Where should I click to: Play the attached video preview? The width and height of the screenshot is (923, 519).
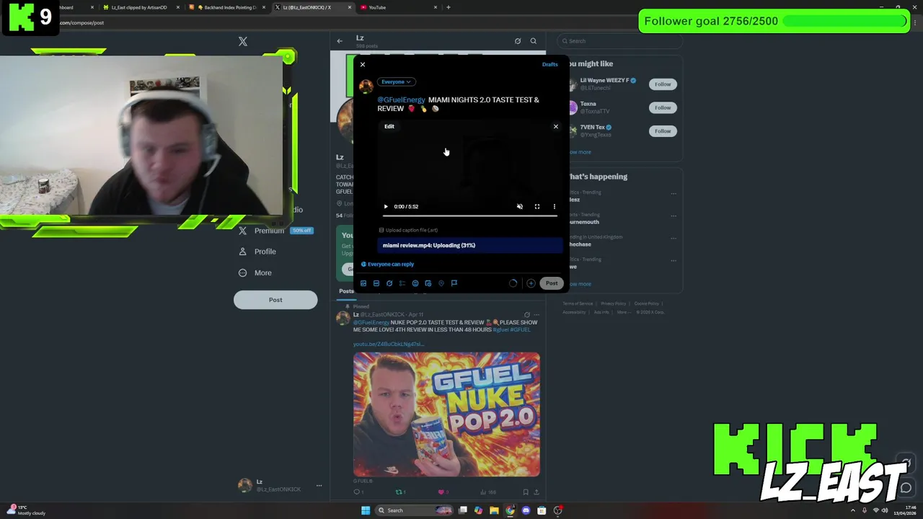coord(386,207)
